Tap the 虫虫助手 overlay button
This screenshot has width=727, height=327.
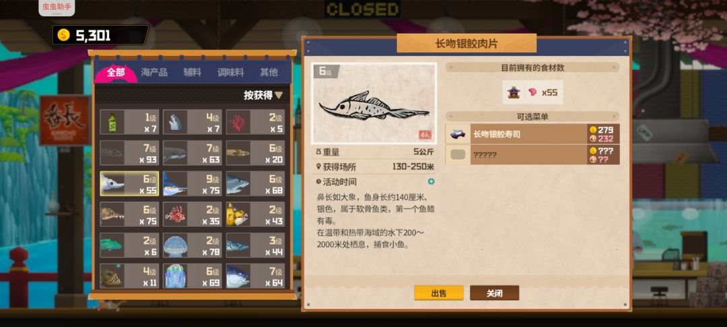click(x=57, y=7)
